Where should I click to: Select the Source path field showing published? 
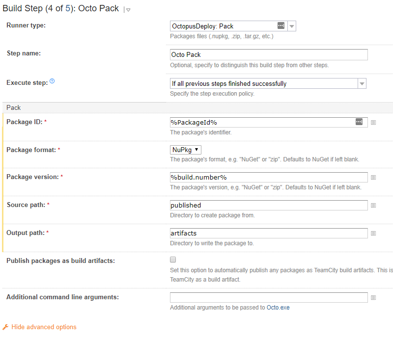click(268, 205)
